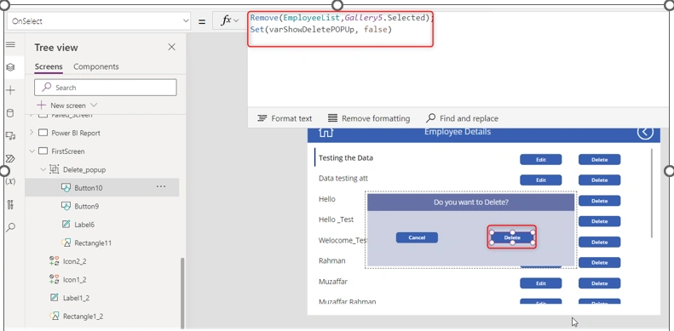Click the tree view Search field

(x=106, y=88)
